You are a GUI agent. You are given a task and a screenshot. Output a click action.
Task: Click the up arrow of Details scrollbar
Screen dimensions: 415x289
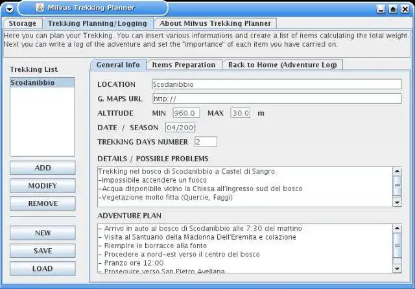coord(397,171)
